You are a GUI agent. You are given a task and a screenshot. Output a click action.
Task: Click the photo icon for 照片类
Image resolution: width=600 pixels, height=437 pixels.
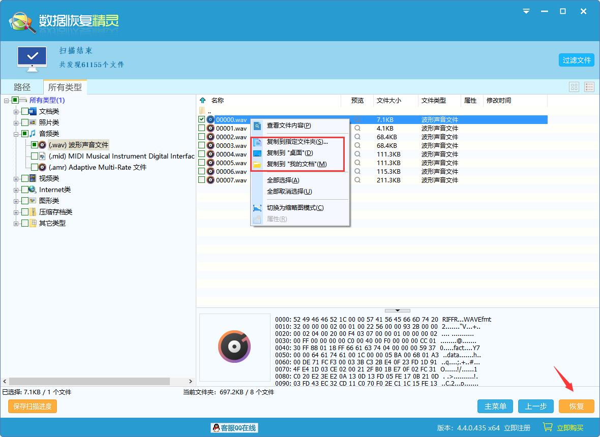[33, 122]
